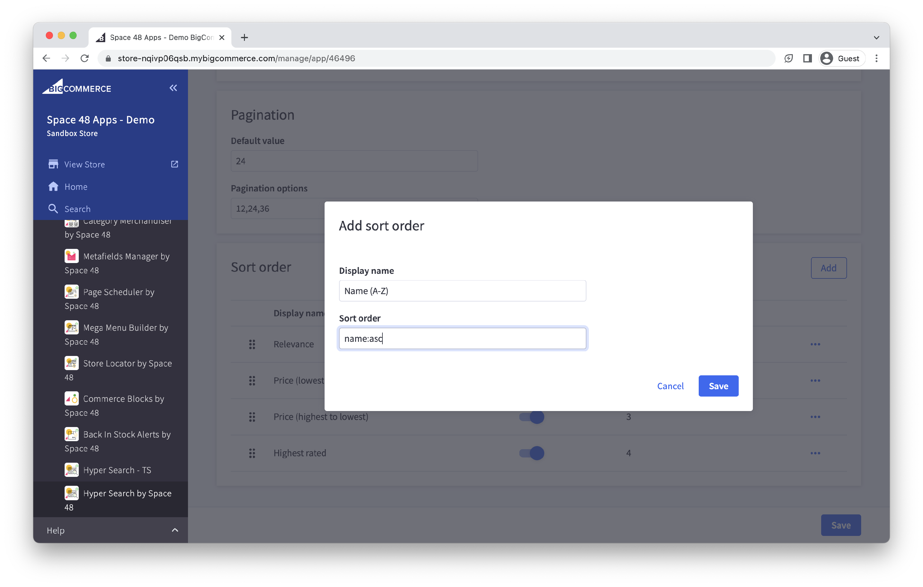Grab the drag handle for Highest rated

(x=252, y=453)
